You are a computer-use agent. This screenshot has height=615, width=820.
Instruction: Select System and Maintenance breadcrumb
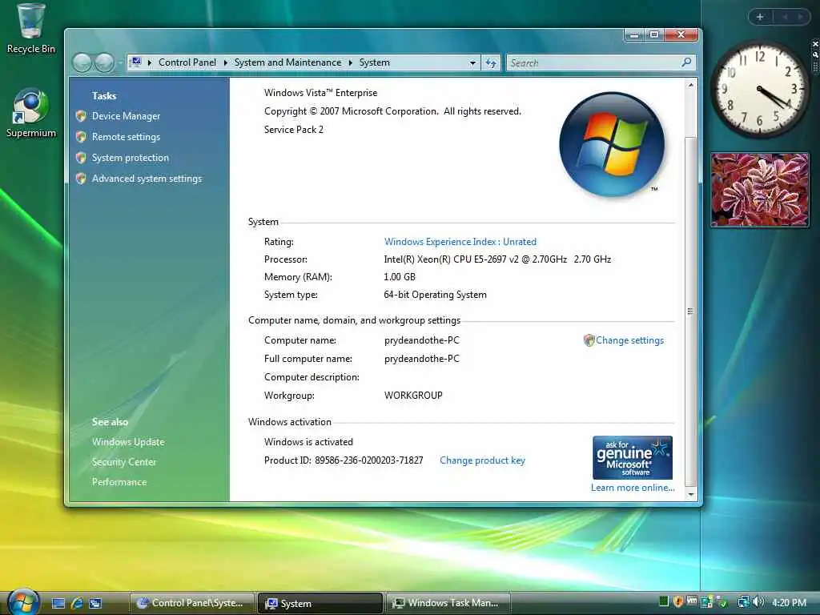(287, 62)
